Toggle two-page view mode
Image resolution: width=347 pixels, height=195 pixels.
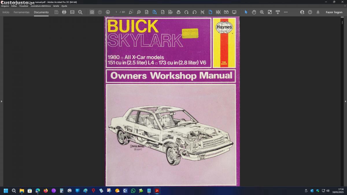[226, 12]
